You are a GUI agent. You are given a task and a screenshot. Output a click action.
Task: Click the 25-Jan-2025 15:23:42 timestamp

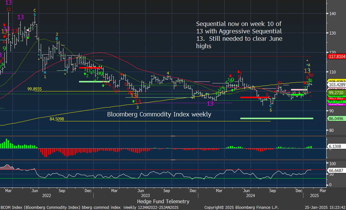pyautogui.click(x=325, y=208)
